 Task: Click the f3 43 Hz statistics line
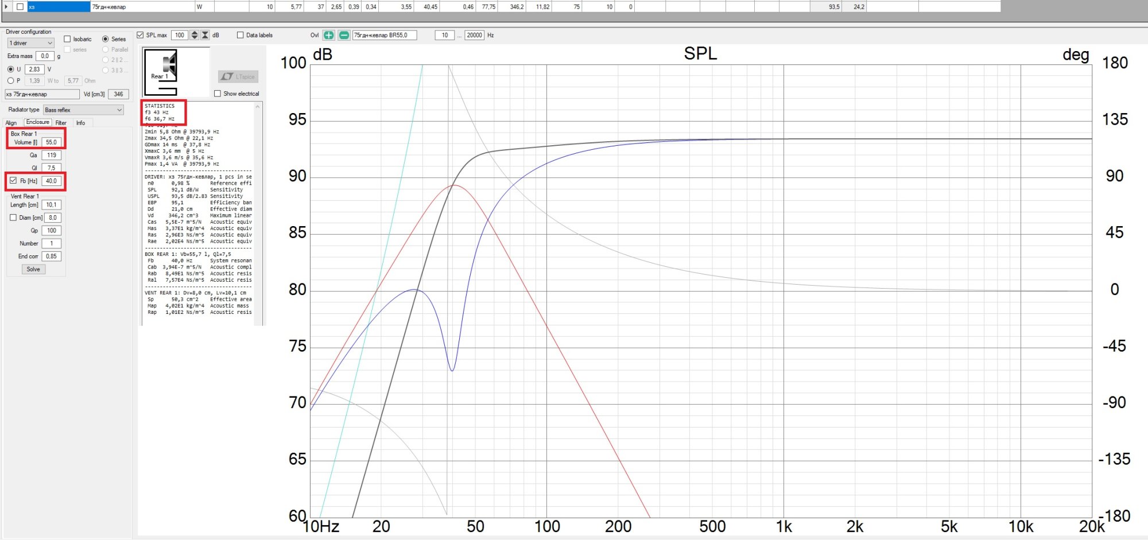(x=157, y=112)
